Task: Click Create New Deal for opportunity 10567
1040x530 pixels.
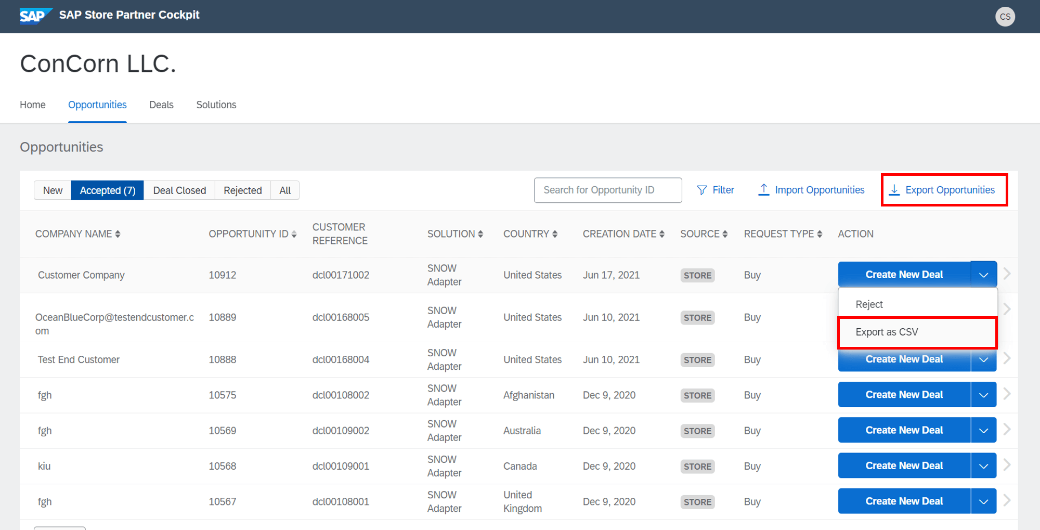Action: pyautogui.click(x=904, y=501)
